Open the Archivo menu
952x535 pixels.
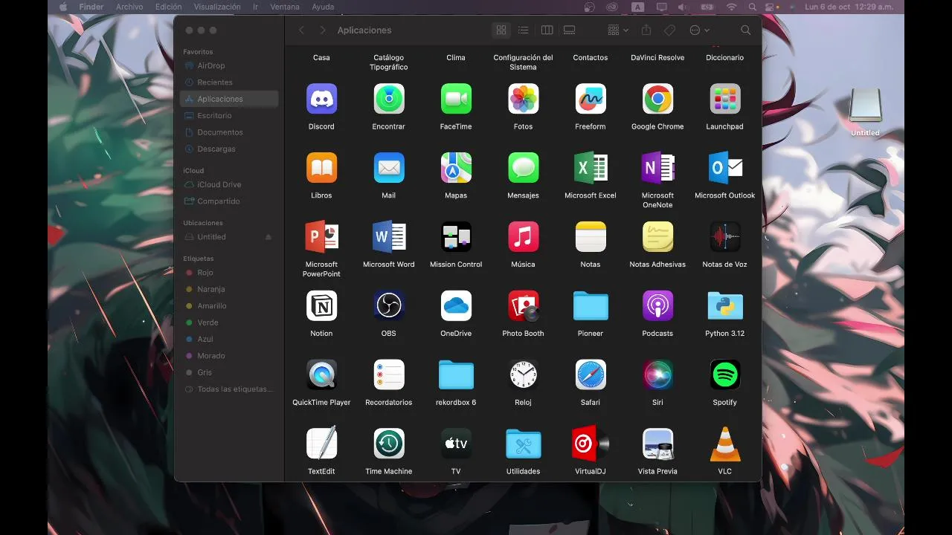pos(129,7)
